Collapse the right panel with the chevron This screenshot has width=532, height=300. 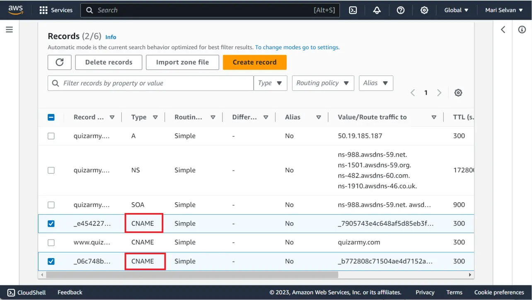pos(503,29)
